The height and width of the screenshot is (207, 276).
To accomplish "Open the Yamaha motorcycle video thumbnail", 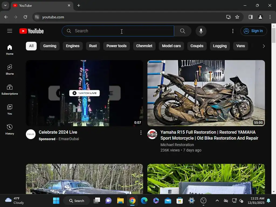I will (206, 93).
